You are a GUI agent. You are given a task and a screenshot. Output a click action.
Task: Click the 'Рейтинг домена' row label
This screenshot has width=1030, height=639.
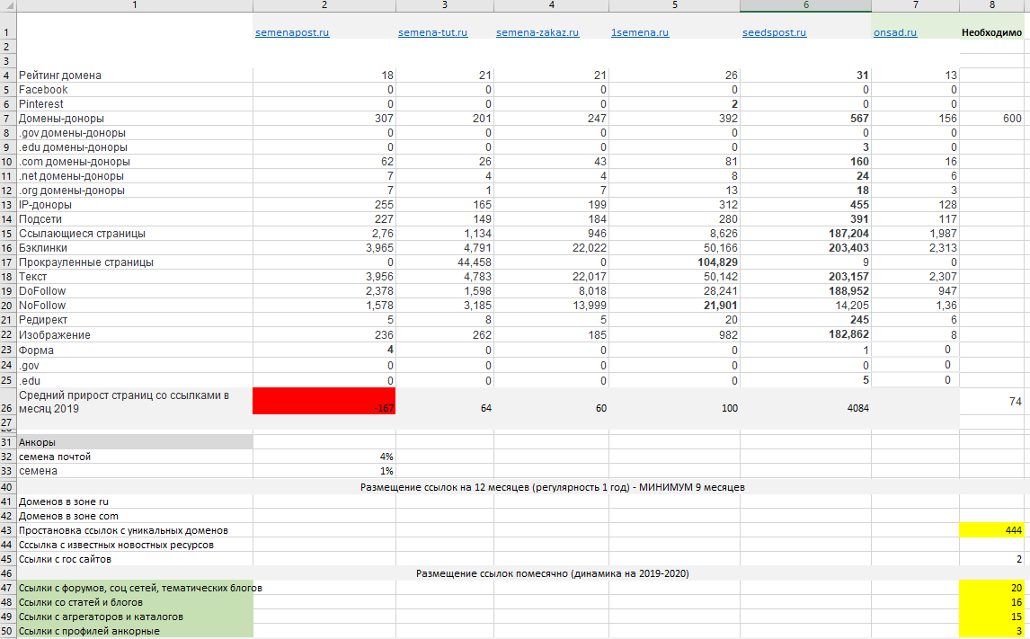(60, 75)
